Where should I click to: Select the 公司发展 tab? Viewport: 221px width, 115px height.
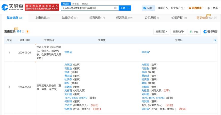[152, 18]
